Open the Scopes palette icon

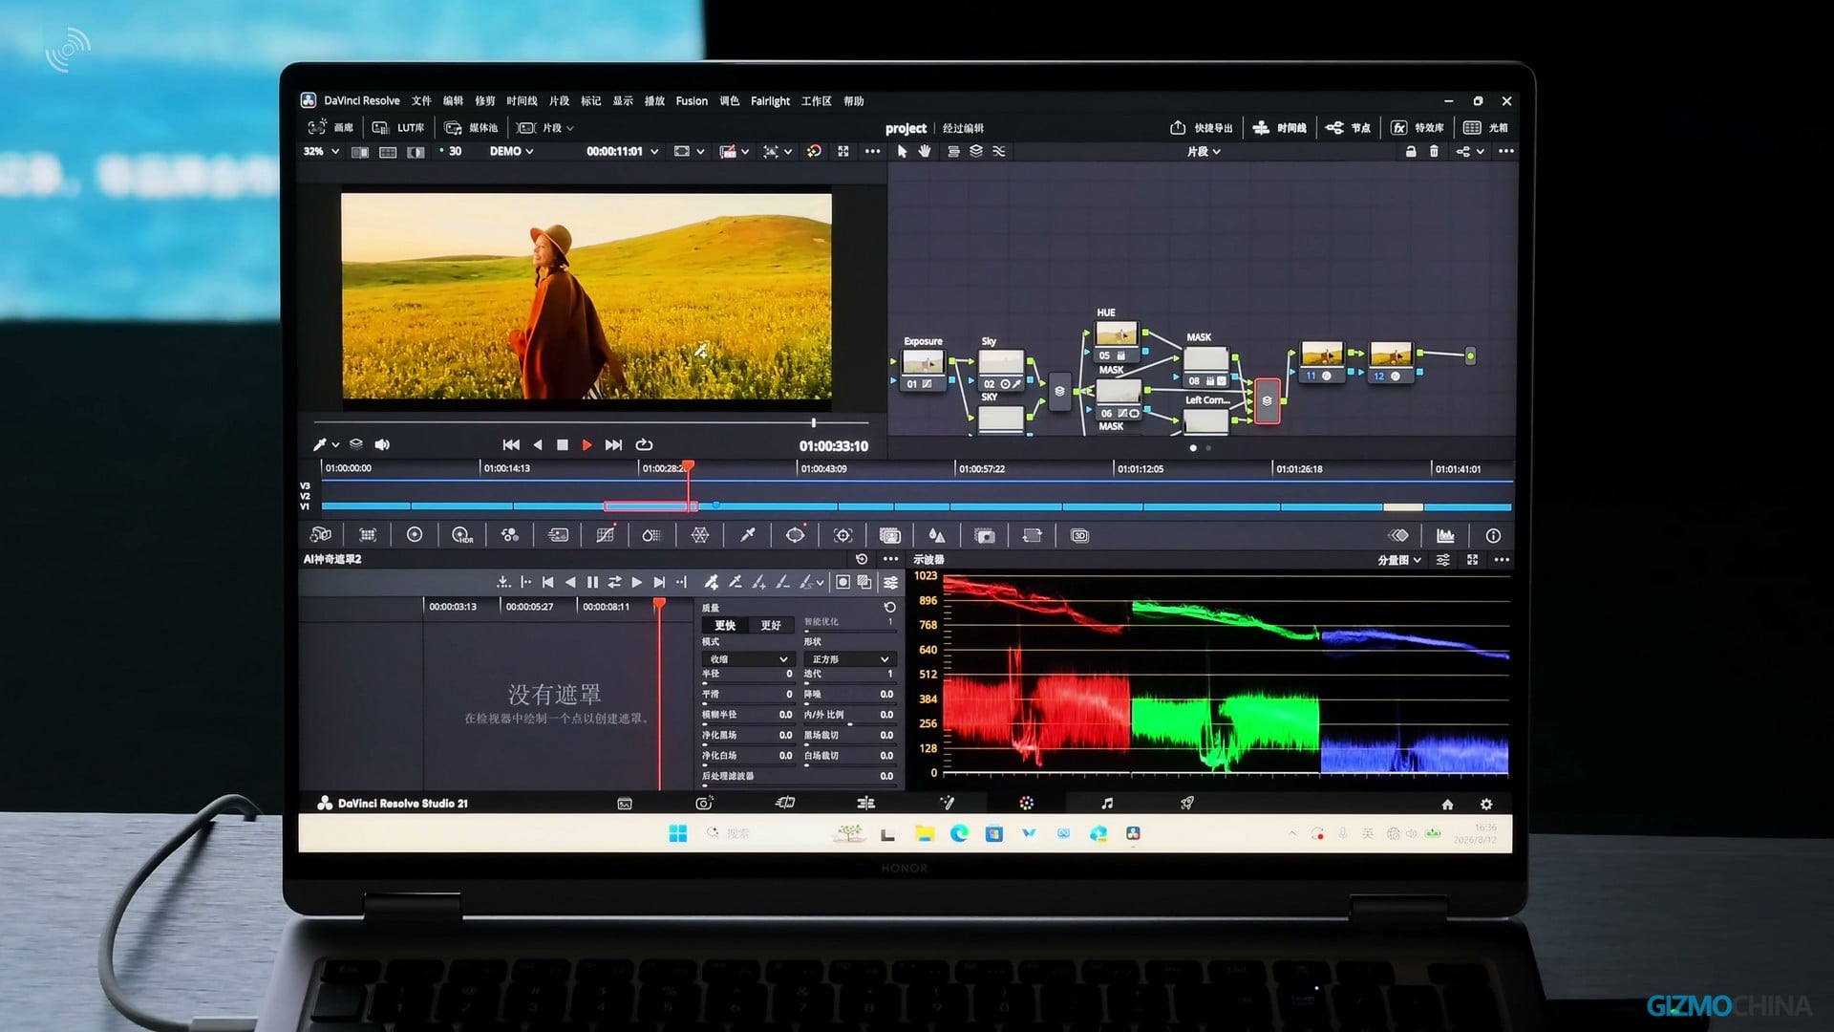[x=1445, y=536]
